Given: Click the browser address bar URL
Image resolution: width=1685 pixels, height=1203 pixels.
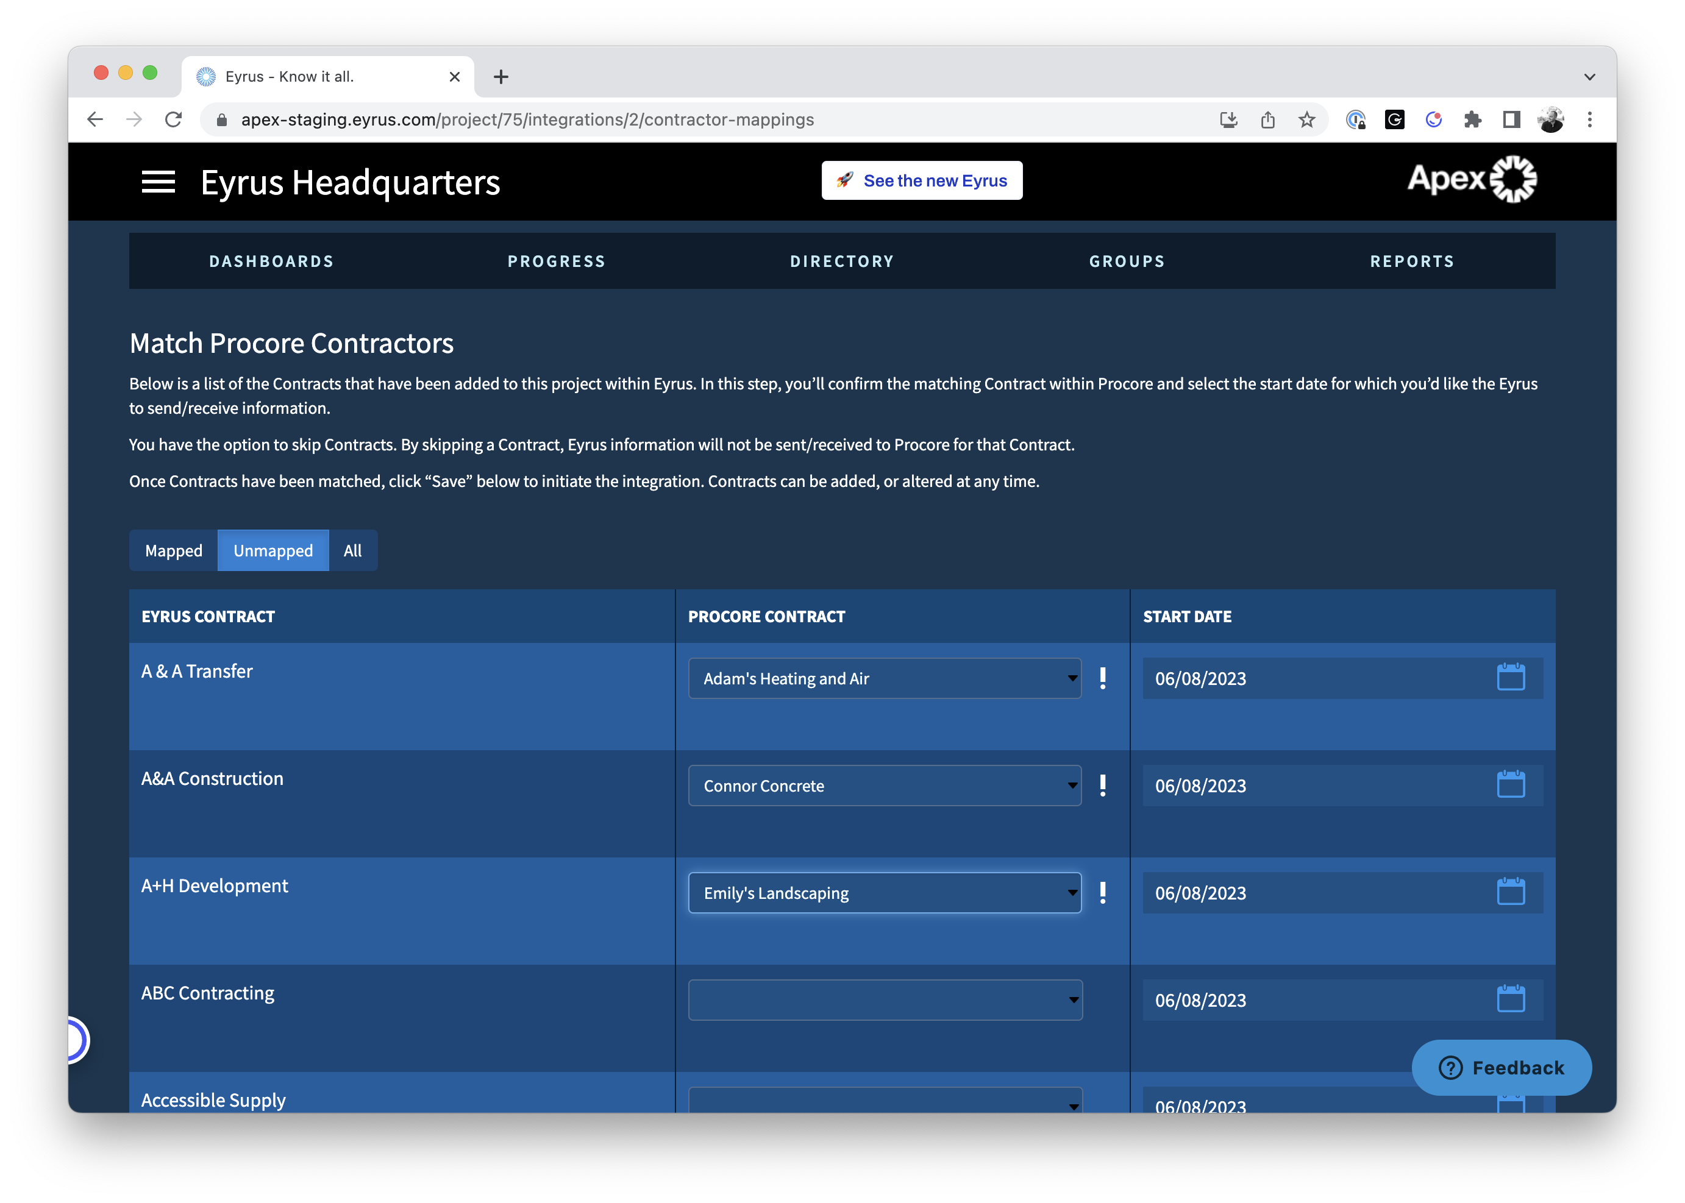Looking at the screenshot, I should (527, 119).
